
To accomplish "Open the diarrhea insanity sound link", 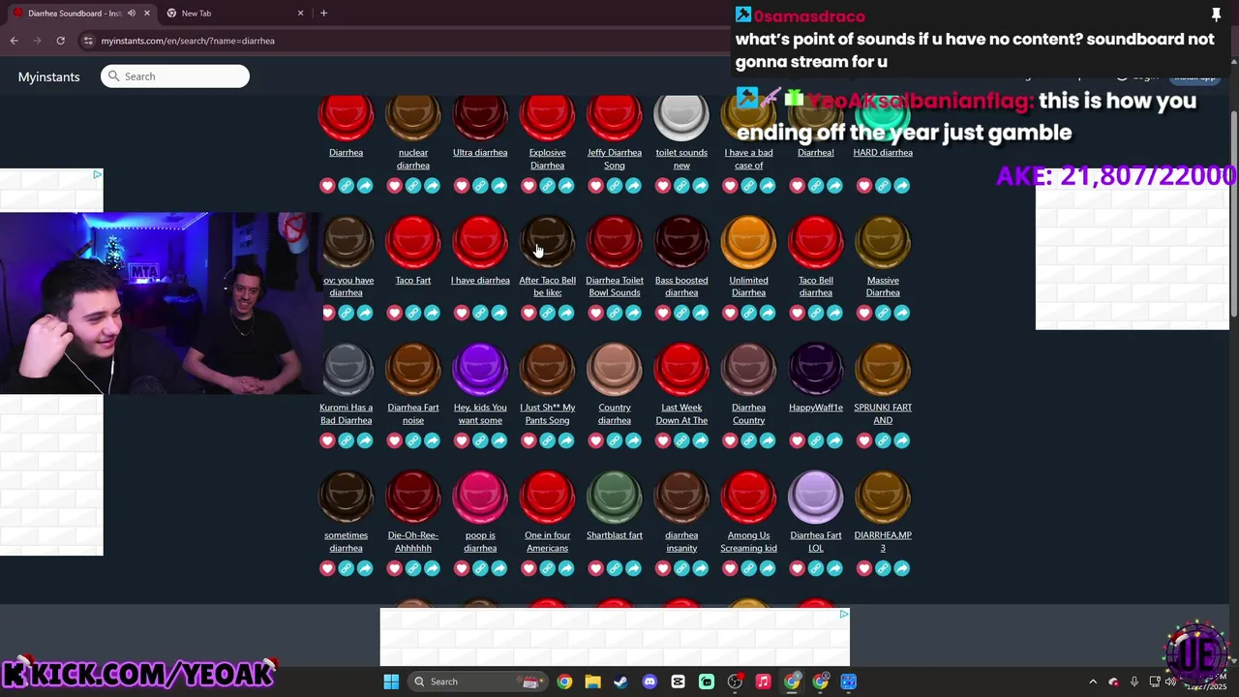I will click(x=681, y=541).
